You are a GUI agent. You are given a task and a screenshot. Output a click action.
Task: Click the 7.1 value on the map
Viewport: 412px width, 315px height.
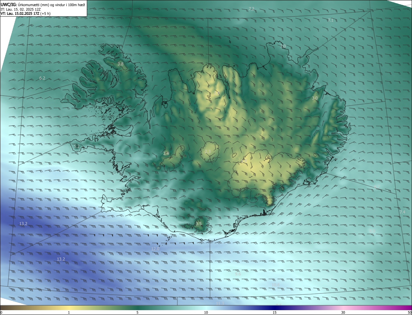click(x=330, y=20)
